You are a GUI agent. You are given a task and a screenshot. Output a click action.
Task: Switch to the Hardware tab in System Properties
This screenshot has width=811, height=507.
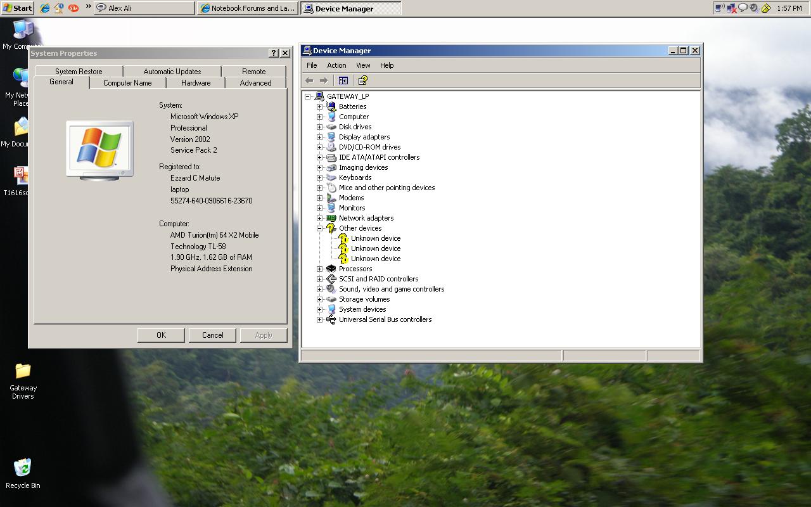[x=196, y=83]
